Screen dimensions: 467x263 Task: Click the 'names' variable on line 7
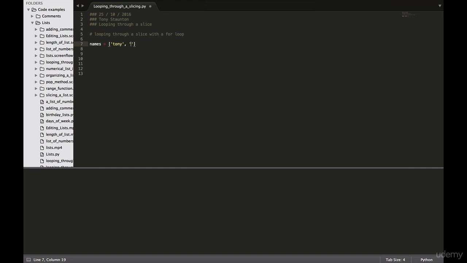(95, 44)
